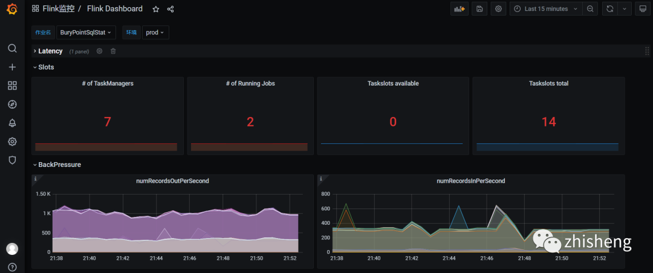This screenshot has height=273, width=653.
Task: Open the Configuration gear in sidebar
Action: pos(13,142)
